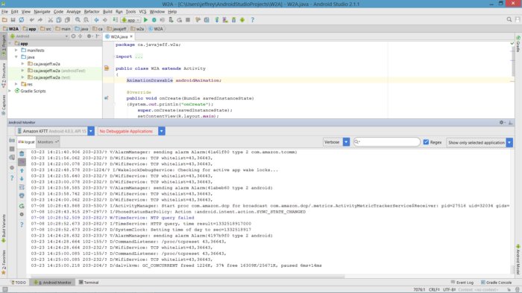
Task: Open the Terminal tool window
Action: pyautogui.click(x=89, y=283)
